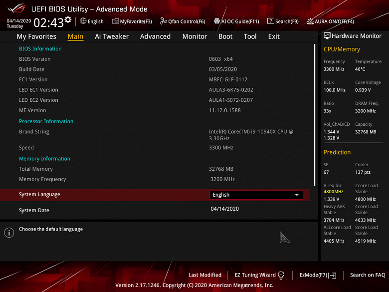Open Search(F9) question mark icon
Image resolution: width=389 pixels, height=292 pixels.
click(x=270, y=21)
